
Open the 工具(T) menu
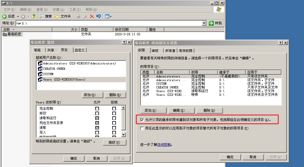(75, 10)
